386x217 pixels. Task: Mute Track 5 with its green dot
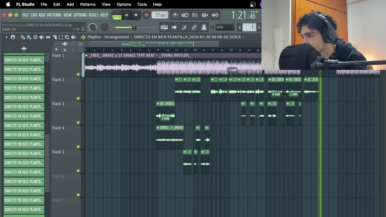(x=78, y=171)
